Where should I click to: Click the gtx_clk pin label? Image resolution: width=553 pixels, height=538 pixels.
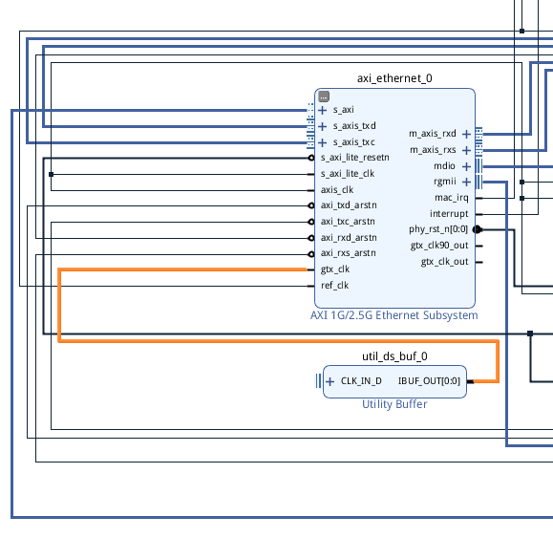coord(335,269)
